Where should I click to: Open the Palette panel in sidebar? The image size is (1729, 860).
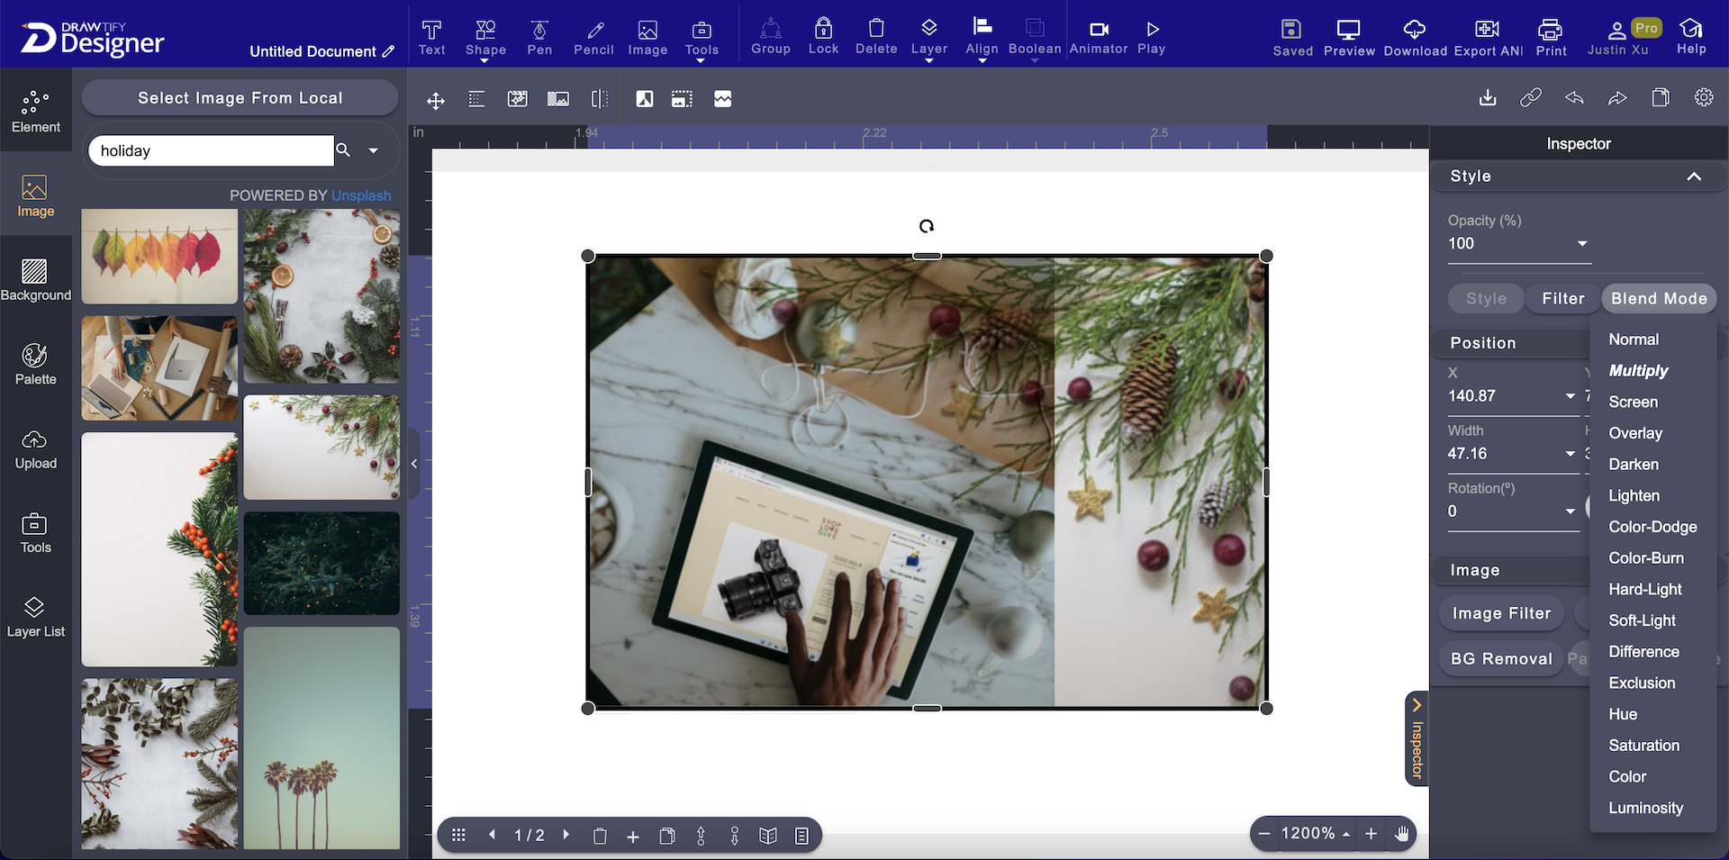click(36, 364)
